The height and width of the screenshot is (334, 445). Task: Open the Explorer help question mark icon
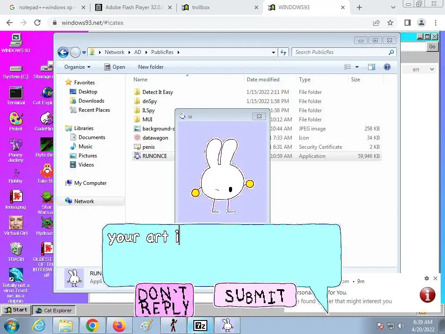point(387,67)
